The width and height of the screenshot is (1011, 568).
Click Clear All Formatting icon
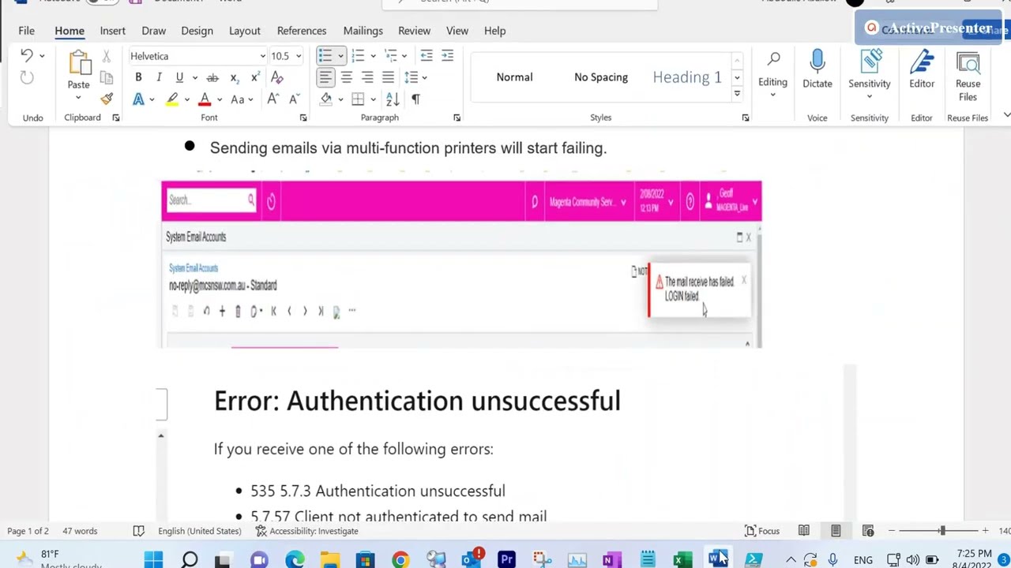277,77
